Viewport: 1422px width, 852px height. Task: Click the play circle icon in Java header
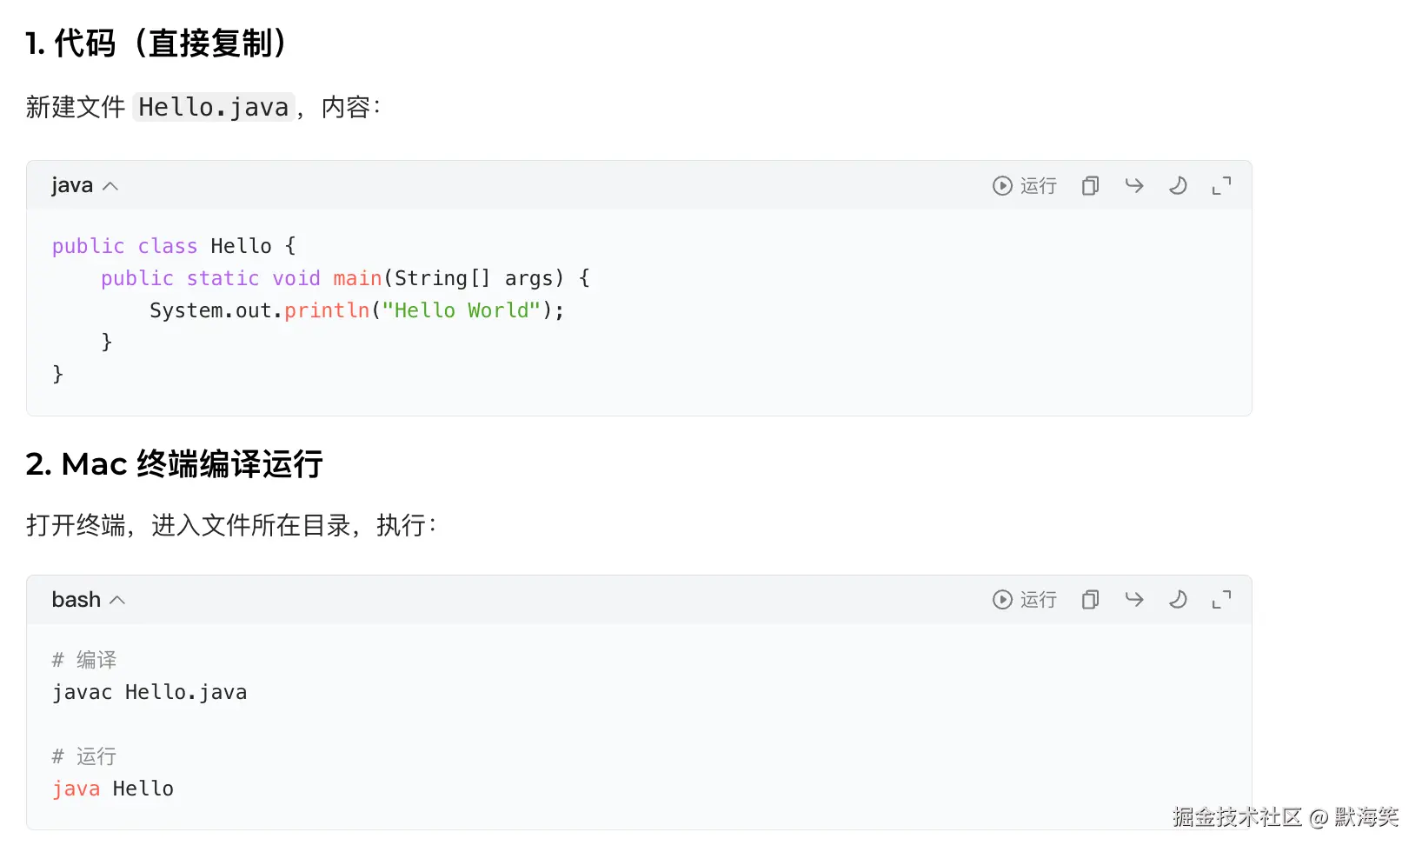[1002, 186]
